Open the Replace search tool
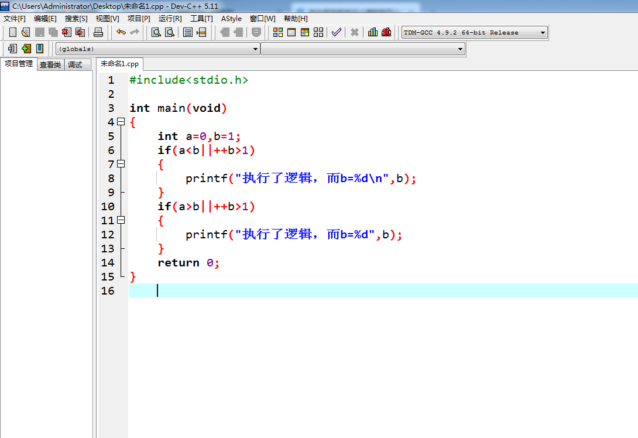The height and width of the screenshot is (438, 638). tap(170, 32)
